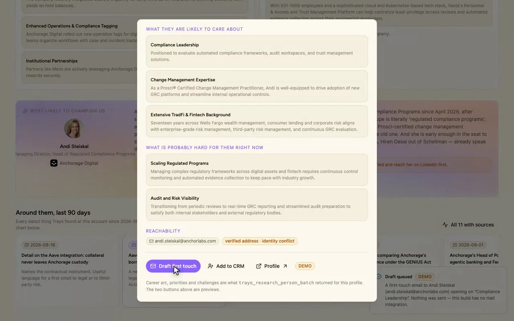
Task: Click the Draft queued toast title
Action: 398,276
